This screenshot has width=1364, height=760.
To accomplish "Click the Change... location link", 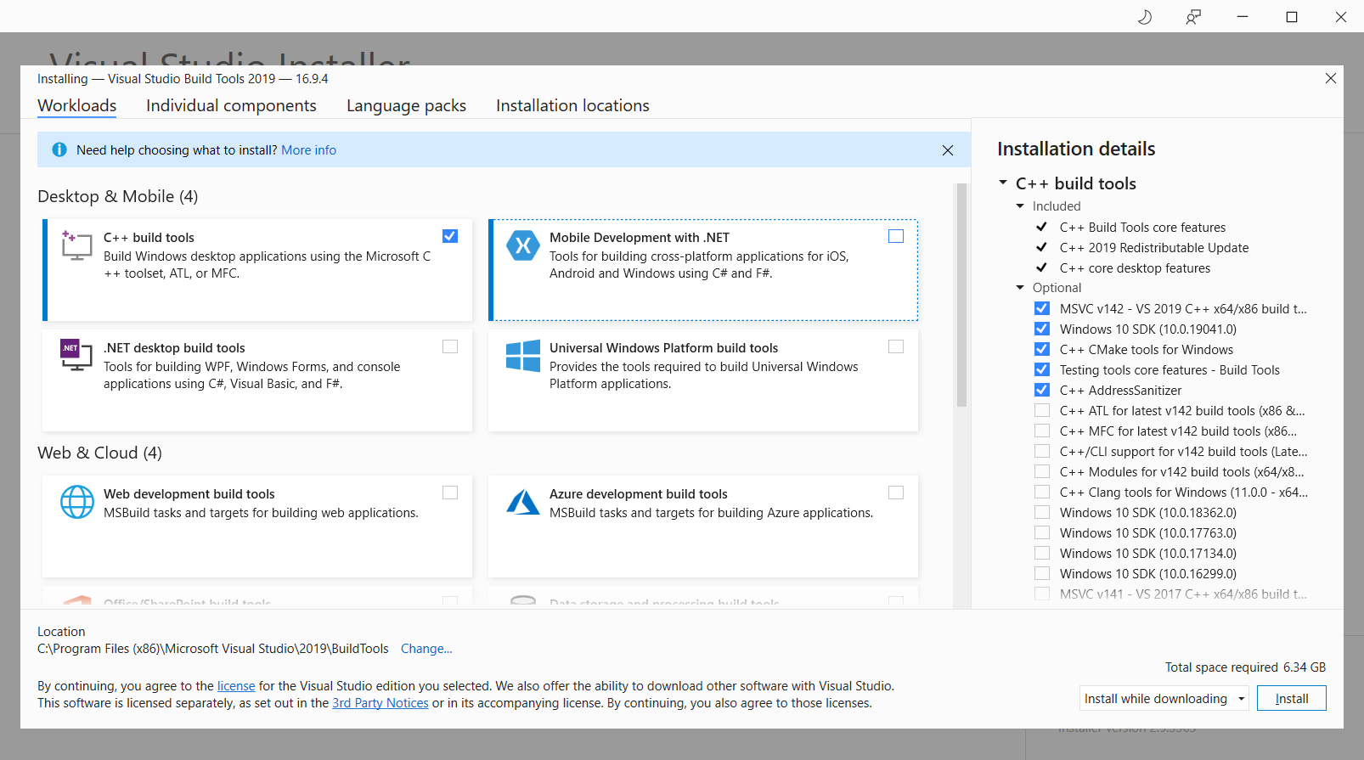I will (426, 648).
